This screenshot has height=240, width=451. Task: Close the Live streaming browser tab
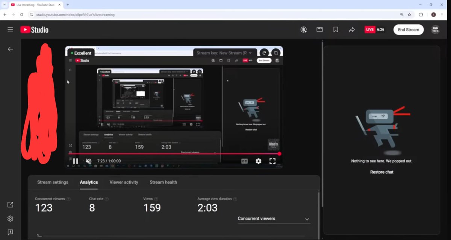click(x=59, y=4)
